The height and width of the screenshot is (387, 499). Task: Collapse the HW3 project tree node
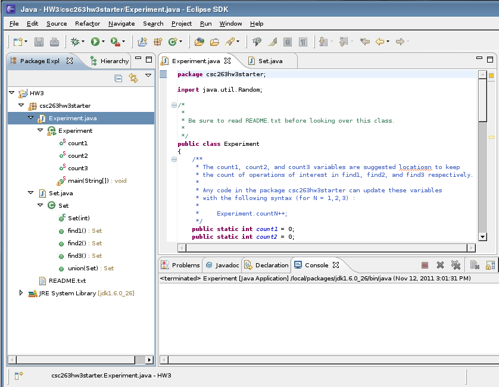click(x=12, y=93)
